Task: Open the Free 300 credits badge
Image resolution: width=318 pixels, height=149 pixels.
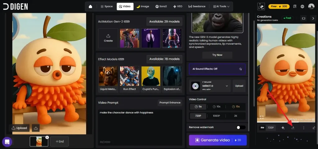Action: point(279,7)
